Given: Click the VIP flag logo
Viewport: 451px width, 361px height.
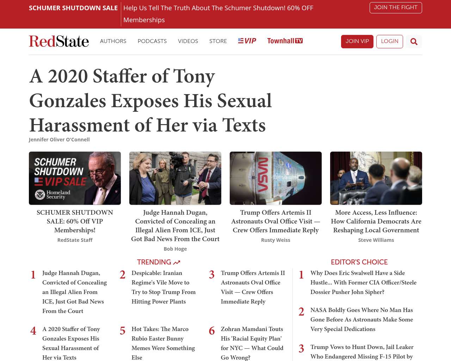Looking at the screenshot, I should coord(247,41).
